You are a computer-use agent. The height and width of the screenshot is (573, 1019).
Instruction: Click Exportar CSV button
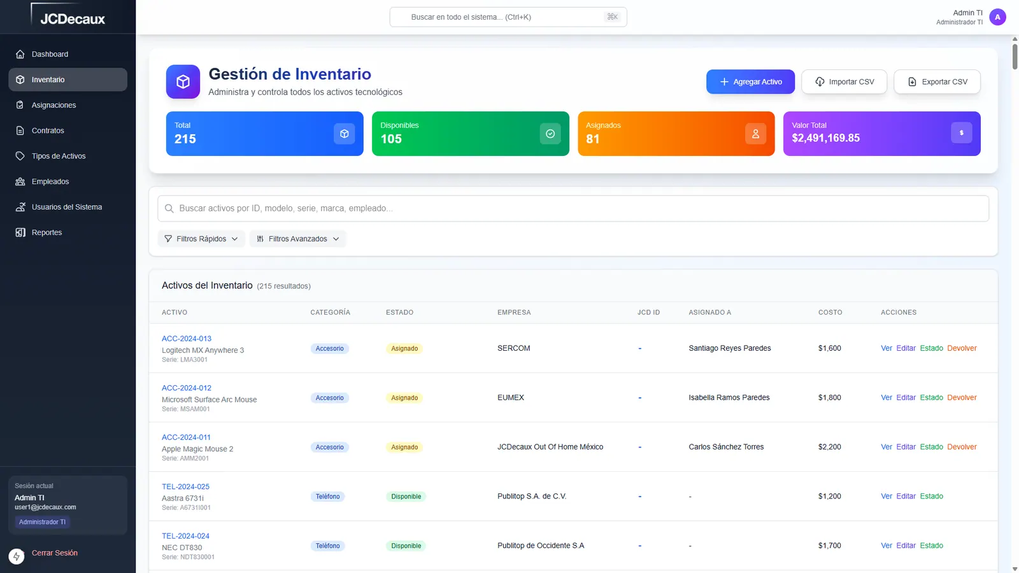click(937, 81)
